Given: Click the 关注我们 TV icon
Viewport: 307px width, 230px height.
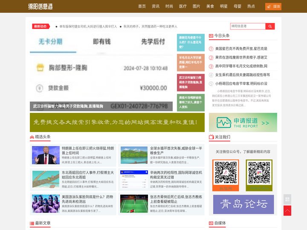Looking at the screenshot, I should pos(211,137).
